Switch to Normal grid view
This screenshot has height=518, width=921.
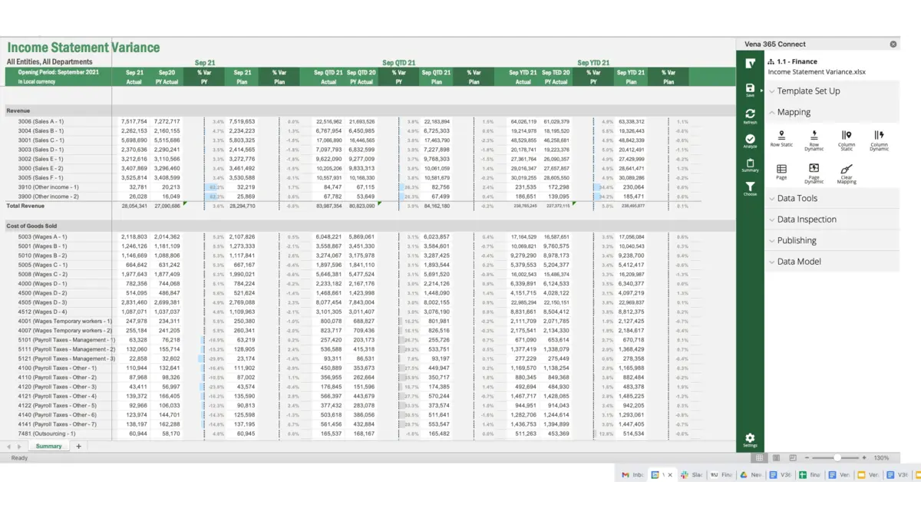pos(759,458)
